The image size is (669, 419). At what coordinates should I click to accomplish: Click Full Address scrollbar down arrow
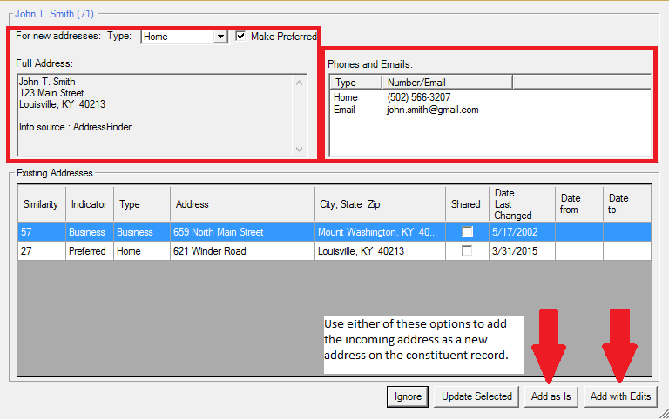(x=299, y=149)
